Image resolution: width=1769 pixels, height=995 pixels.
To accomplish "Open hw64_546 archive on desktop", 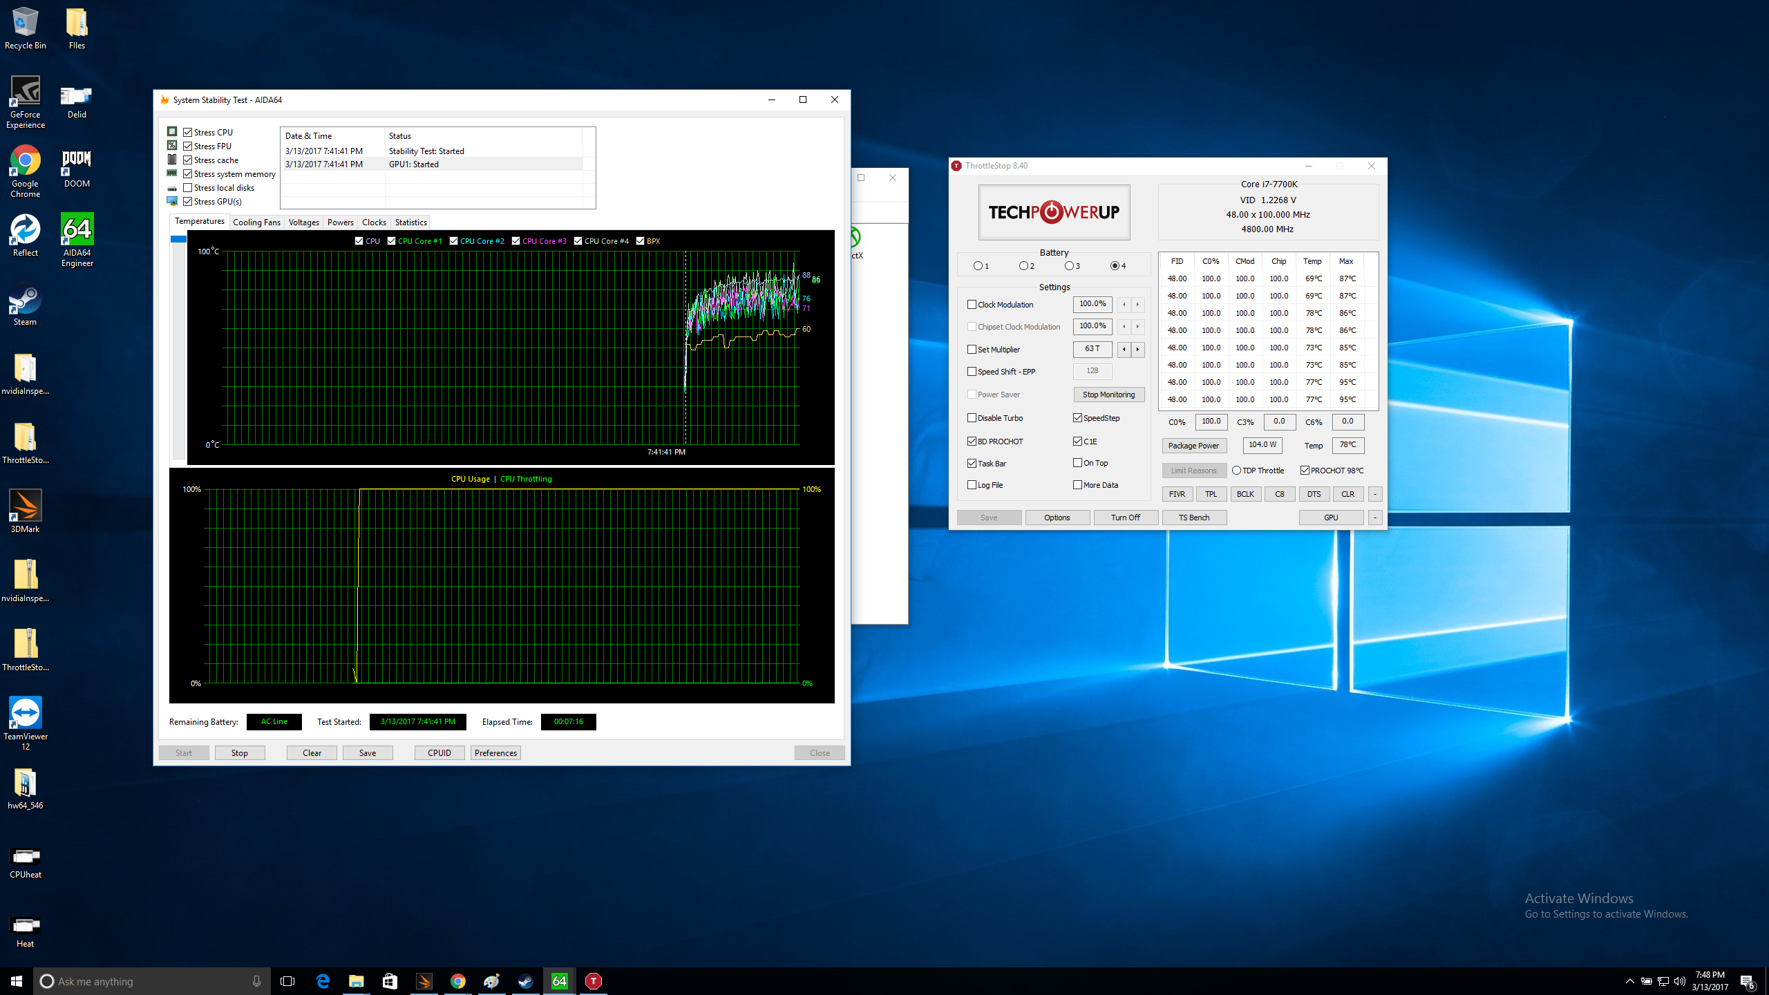I will pos(26,788).
